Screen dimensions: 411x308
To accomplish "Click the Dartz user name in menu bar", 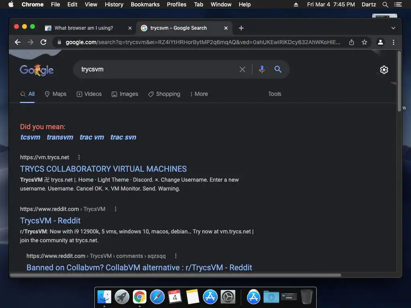I will pos(369,4).
